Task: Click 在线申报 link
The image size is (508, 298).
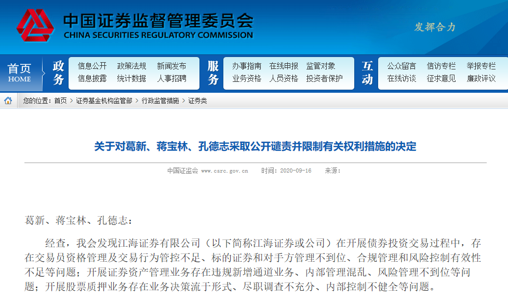Action: pos(284,66)
